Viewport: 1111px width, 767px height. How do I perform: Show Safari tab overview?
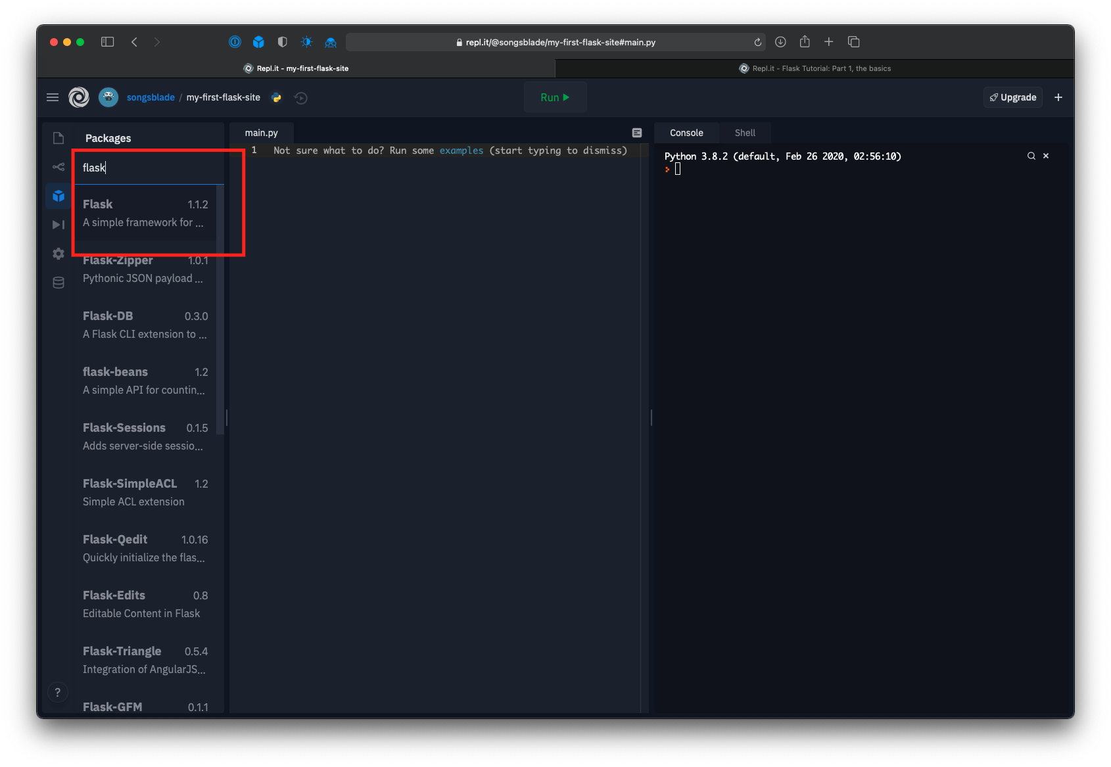854,42
